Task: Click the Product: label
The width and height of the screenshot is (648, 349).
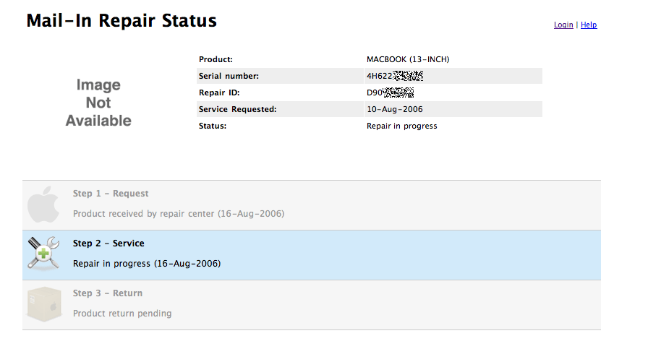Action: tap(216, 59)
